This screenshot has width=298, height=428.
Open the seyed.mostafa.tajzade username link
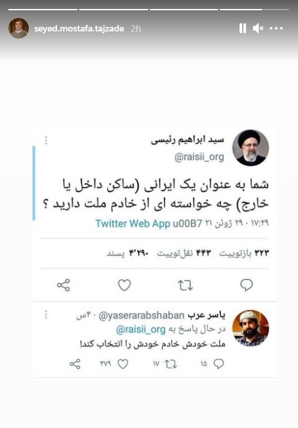click(79, 29)
